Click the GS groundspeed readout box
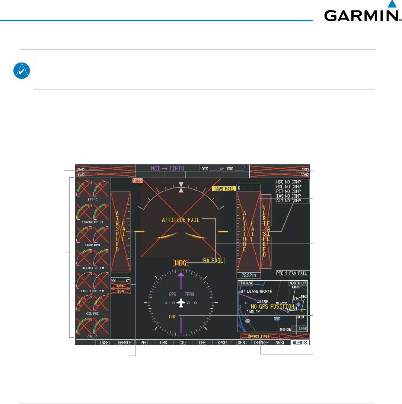 tap(121, 280)
